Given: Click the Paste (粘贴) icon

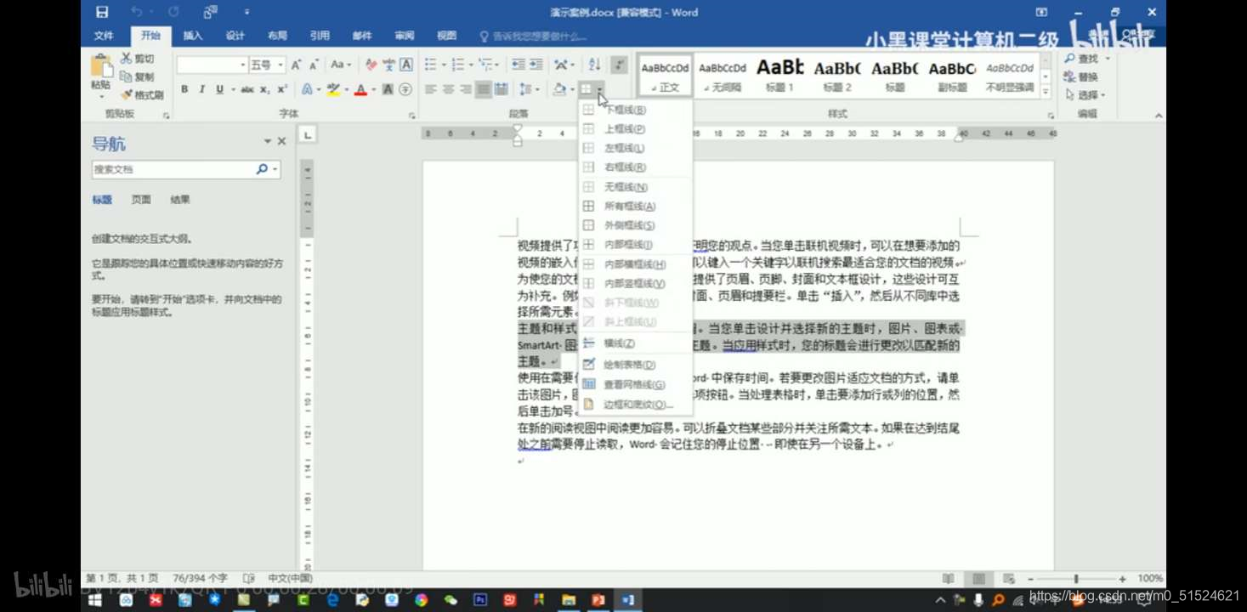Looking at the screenshot, I should click(101, 66).
